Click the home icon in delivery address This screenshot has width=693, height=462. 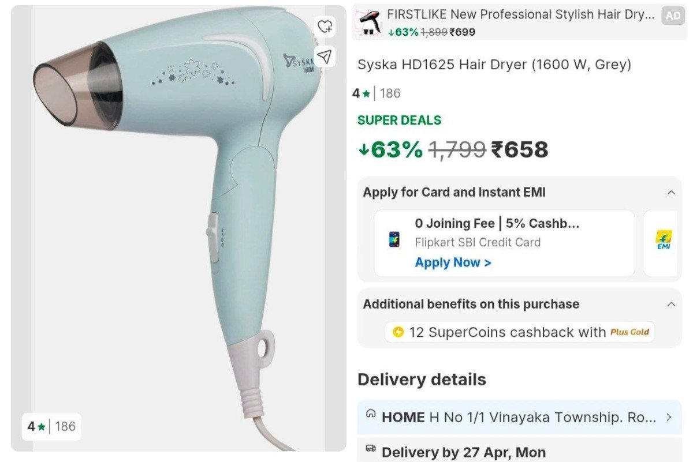pos(371,414)
